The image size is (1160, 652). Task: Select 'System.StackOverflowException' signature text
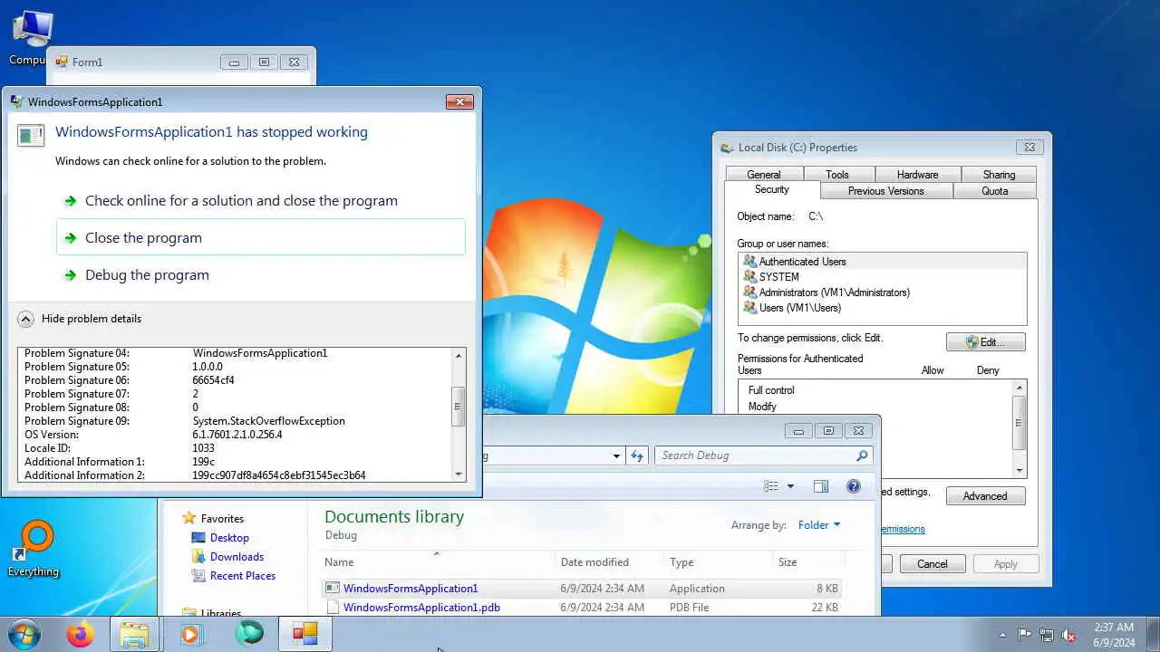tap(269, 421)
